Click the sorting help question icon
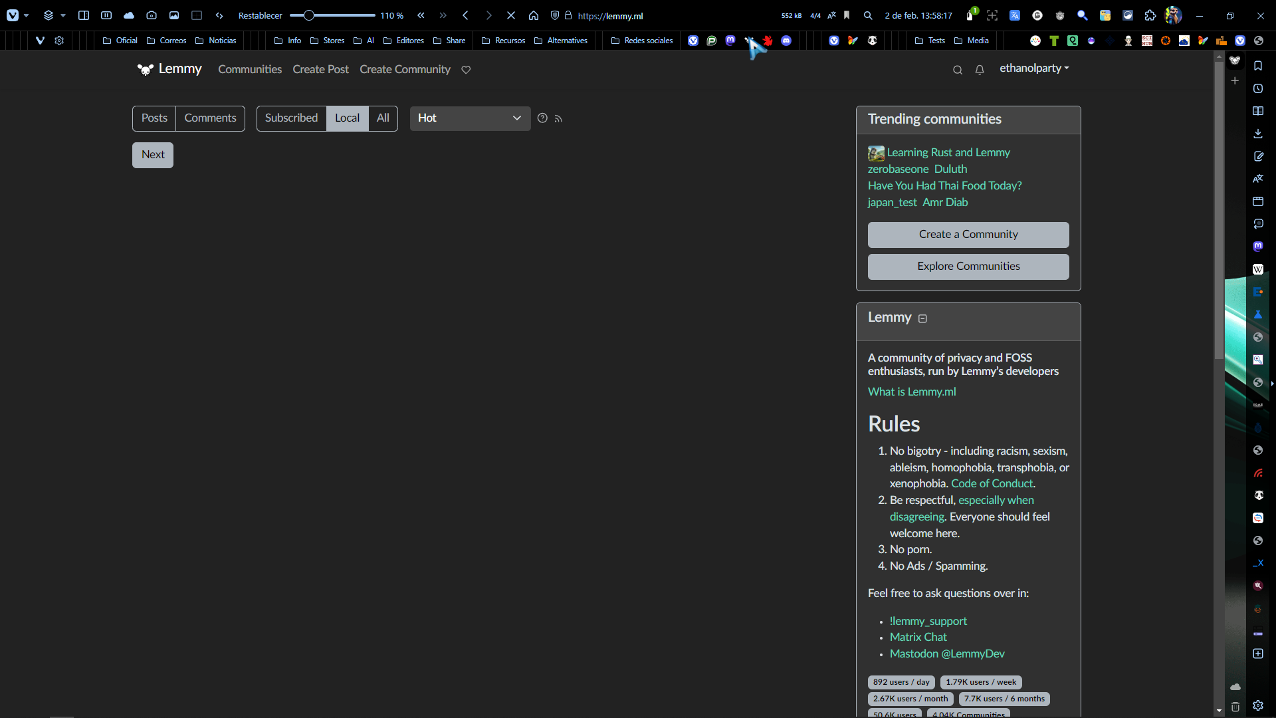 click(x=542, y=118)
